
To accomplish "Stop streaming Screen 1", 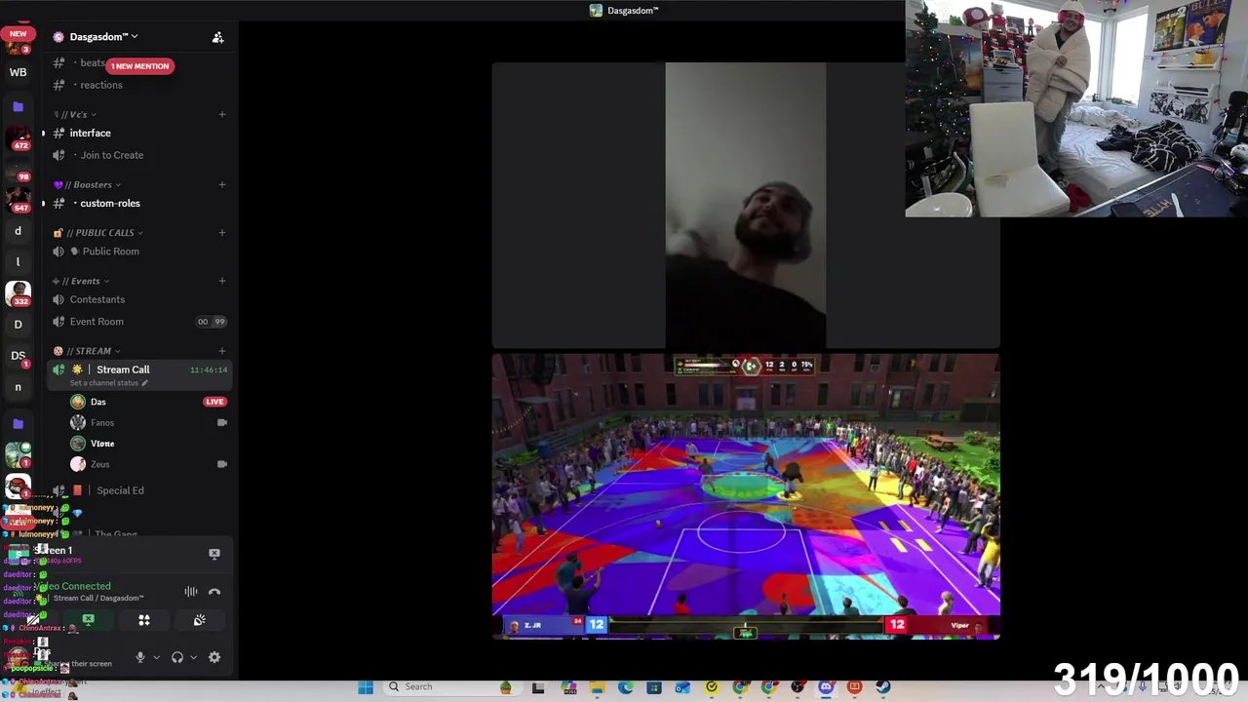I will (x=214, y=554).
